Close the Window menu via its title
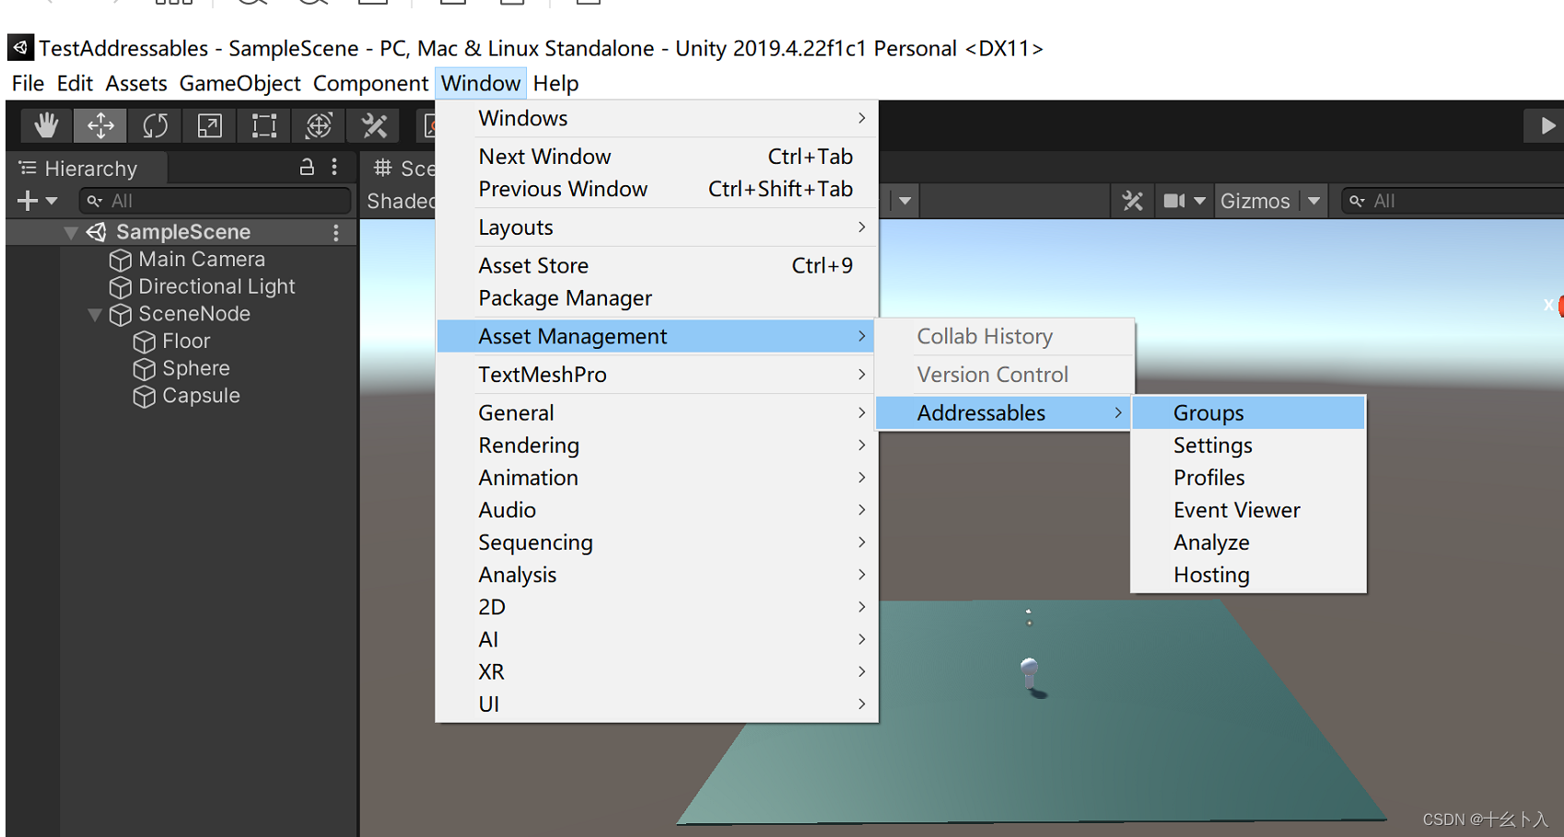The height and width of the screenshot is (837, 1564). point(481,84)
